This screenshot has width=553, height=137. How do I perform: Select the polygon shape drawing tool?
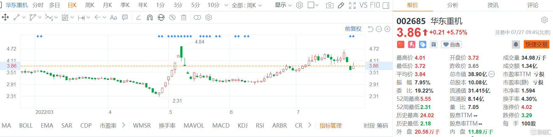click(x=33, y=17)
